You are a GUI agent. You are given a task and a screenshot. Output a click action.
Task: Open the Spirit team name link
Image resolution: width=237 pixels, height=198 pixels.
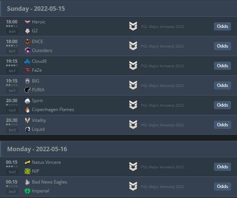point(38,101)
